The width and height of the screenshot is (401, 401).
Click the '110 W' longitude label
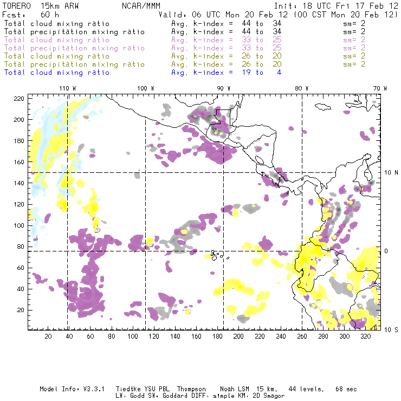click(68, 88)
